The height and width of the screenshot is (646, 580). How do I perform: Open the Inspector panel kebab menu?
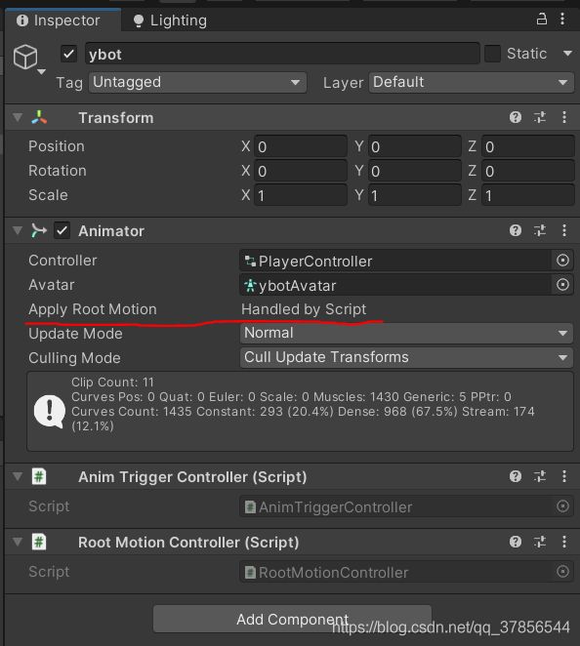click(x=562, y=19)
